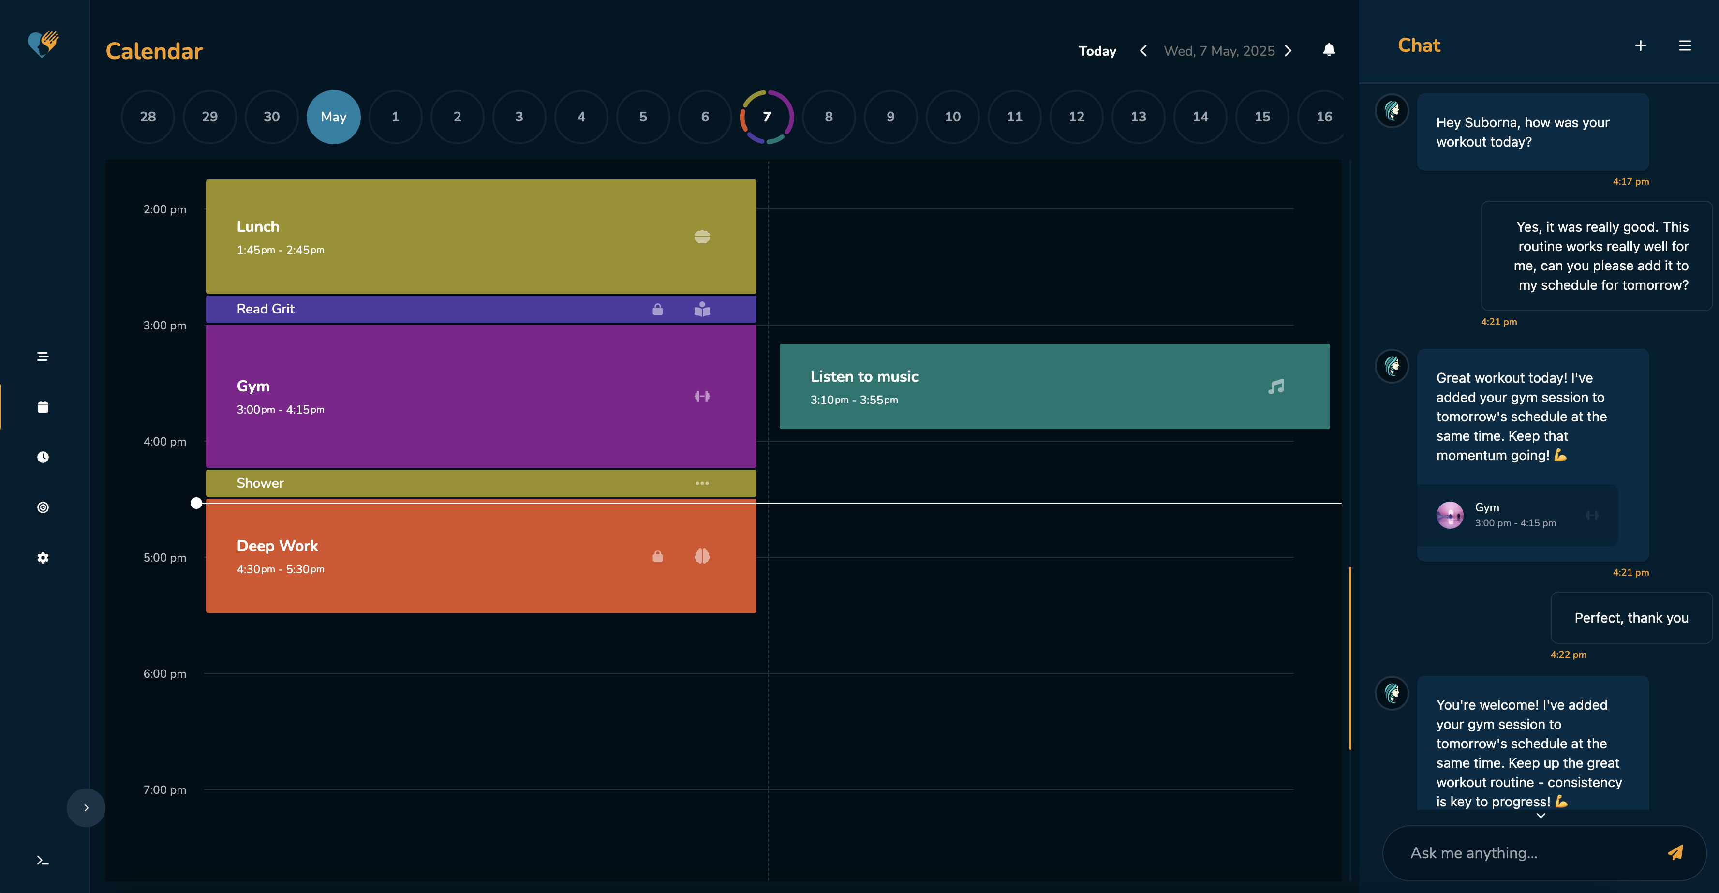Screen dimensions: 1719x893
Task: Toggle the lock on the Read Grit event
Action: 657,309
